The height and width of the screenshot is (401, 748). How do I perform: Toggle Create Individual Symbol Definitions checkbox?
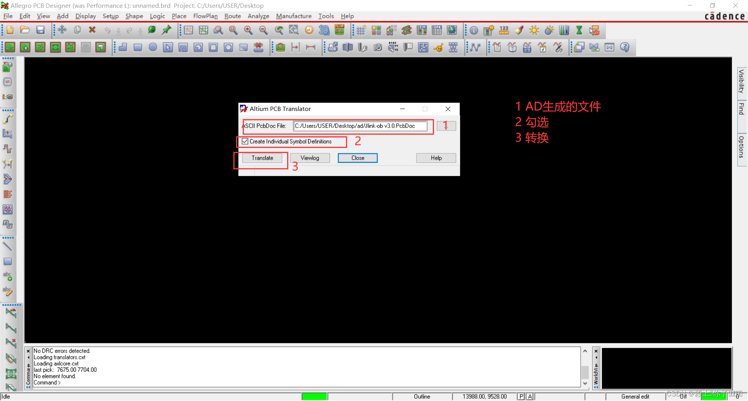[x=245, y=141]
